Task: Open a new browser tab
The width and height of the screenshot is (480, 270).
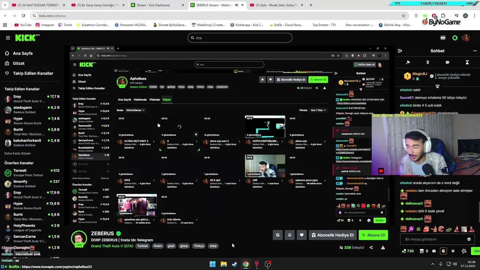Action: 311,5
